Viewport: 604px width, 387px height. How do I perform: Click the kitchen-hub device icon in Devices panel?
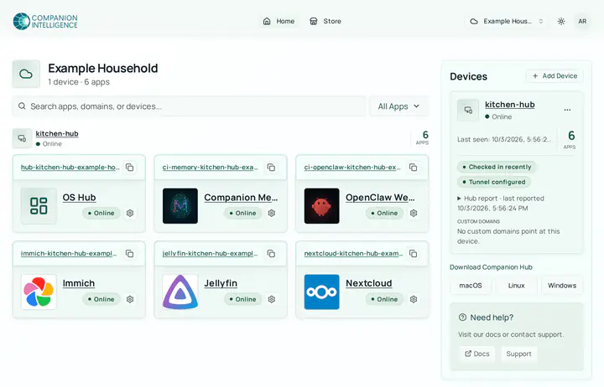click(x=468, y=110)
